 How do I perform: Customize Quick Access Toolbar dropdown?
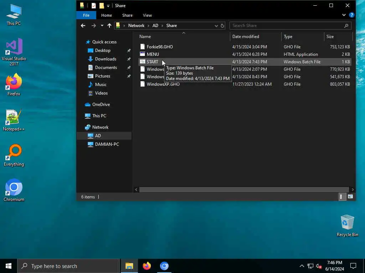coord(108,6)
